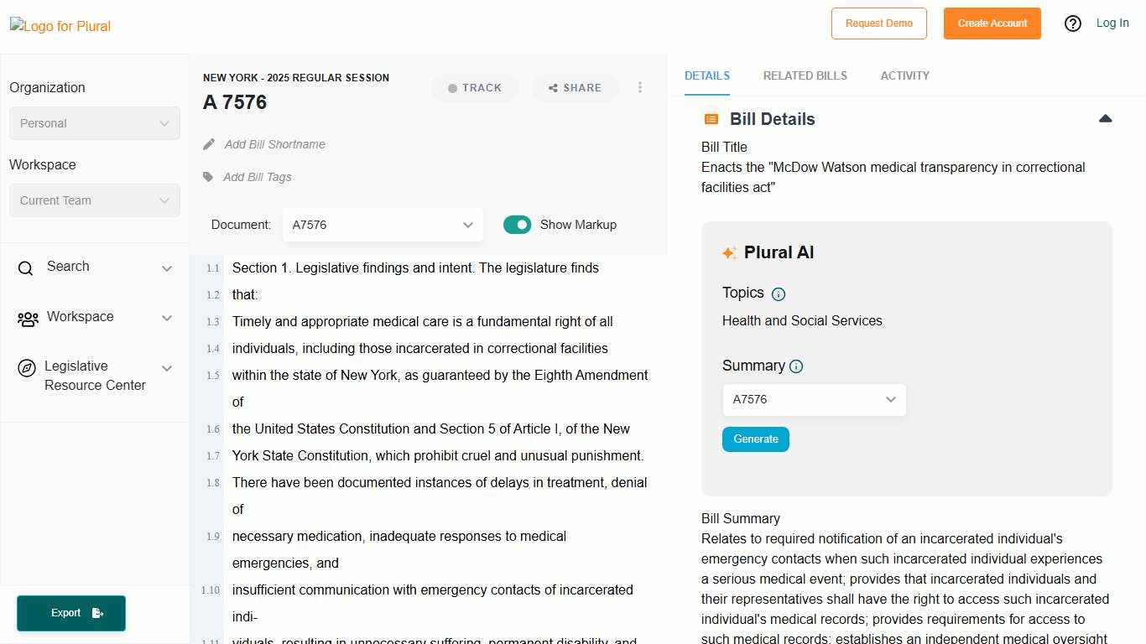This screenshot has width=1146, height=644.
Task: Open the Activity tab
Action: coord(904,75)
